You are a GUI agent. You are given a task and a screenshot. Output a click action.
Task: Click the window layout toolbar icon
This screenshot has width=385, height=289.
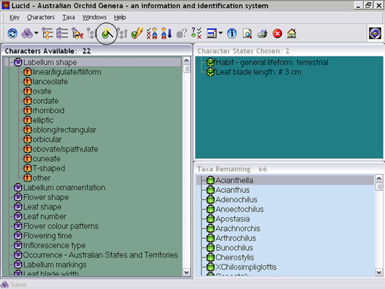tap(211, 34)
